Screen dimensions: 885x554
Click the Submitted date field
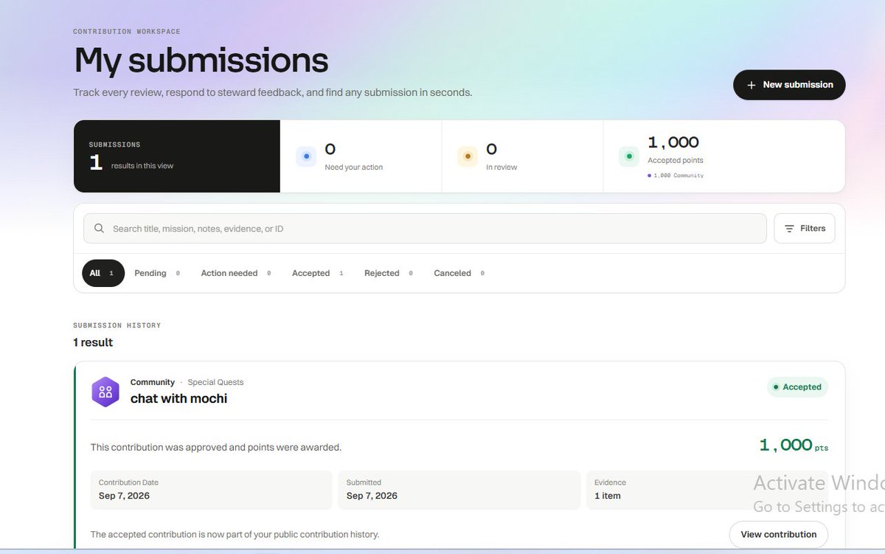tap(459, 490)
